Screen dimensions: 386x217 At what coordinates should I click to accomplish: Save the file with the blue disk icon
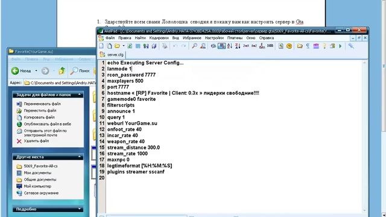pyautogui.click(x=138, y=46)
